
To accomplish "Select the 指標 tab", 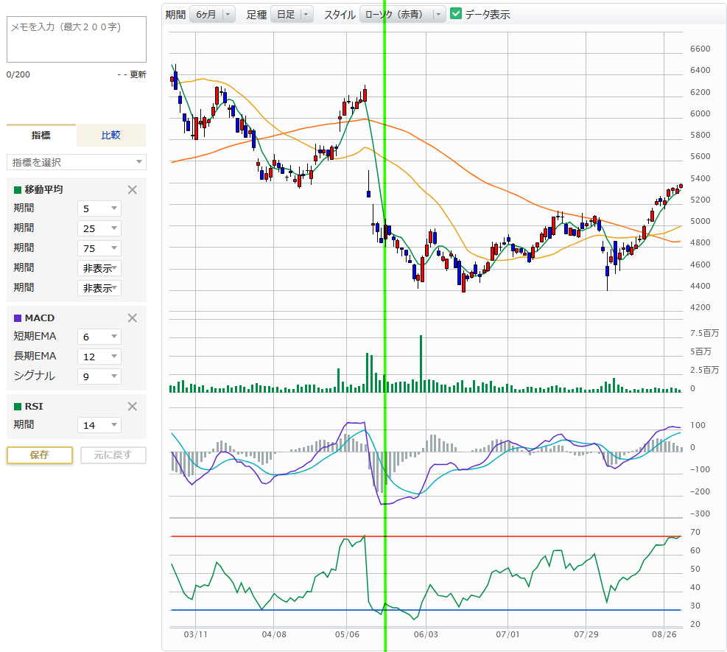I will click(41, 136).
